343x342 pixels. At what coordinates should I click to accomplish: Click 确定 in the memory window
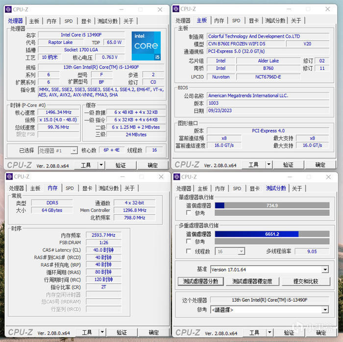(153, 333)
